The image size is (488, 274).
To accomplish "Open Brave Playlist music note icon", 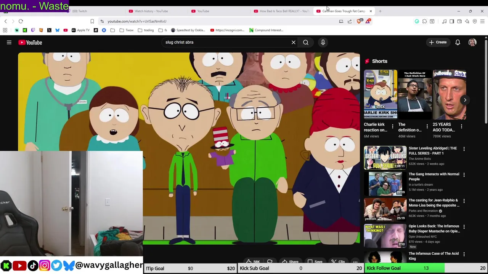I will tap(444, 21).
